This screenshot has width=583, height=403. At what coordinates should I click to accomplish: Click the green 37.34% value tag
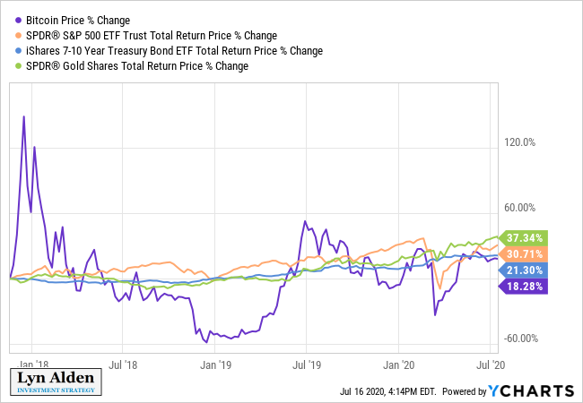(523, 238)
